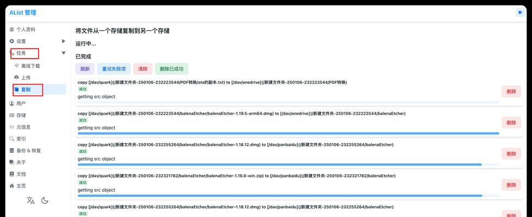Click the 复制 copy icon

17,90
